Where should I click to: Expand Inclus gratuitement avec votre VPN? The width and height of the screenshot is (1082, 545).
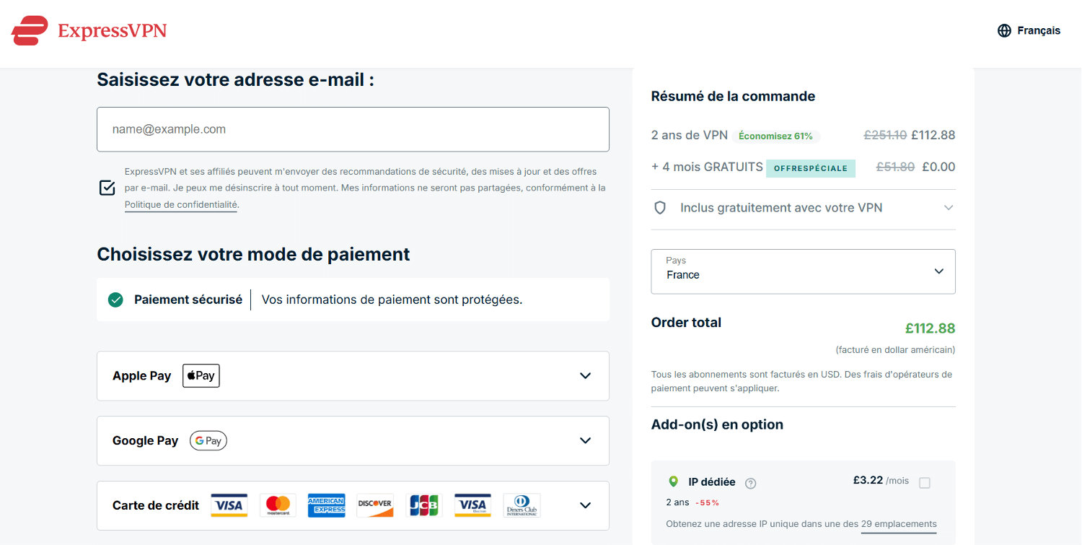pos(949,208)
